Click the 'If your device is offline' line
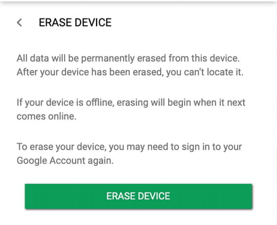Viewport: 277px width, 225px height. point(131,103)
